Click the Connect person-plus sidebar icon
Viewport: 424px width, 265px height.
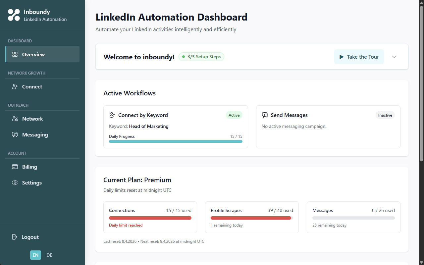[x=15, y=86]
